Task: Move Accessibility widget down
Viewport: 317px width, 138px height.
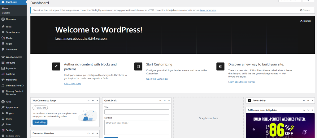Action: [308, 100]
